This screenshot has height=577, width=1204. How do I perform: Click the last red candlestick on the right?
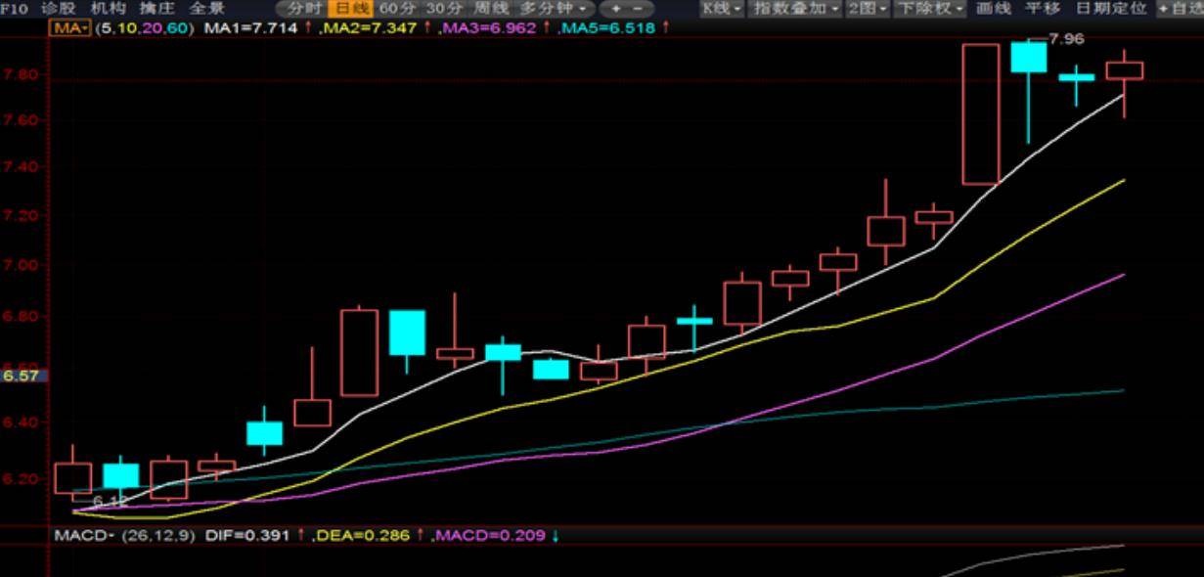1124,71
